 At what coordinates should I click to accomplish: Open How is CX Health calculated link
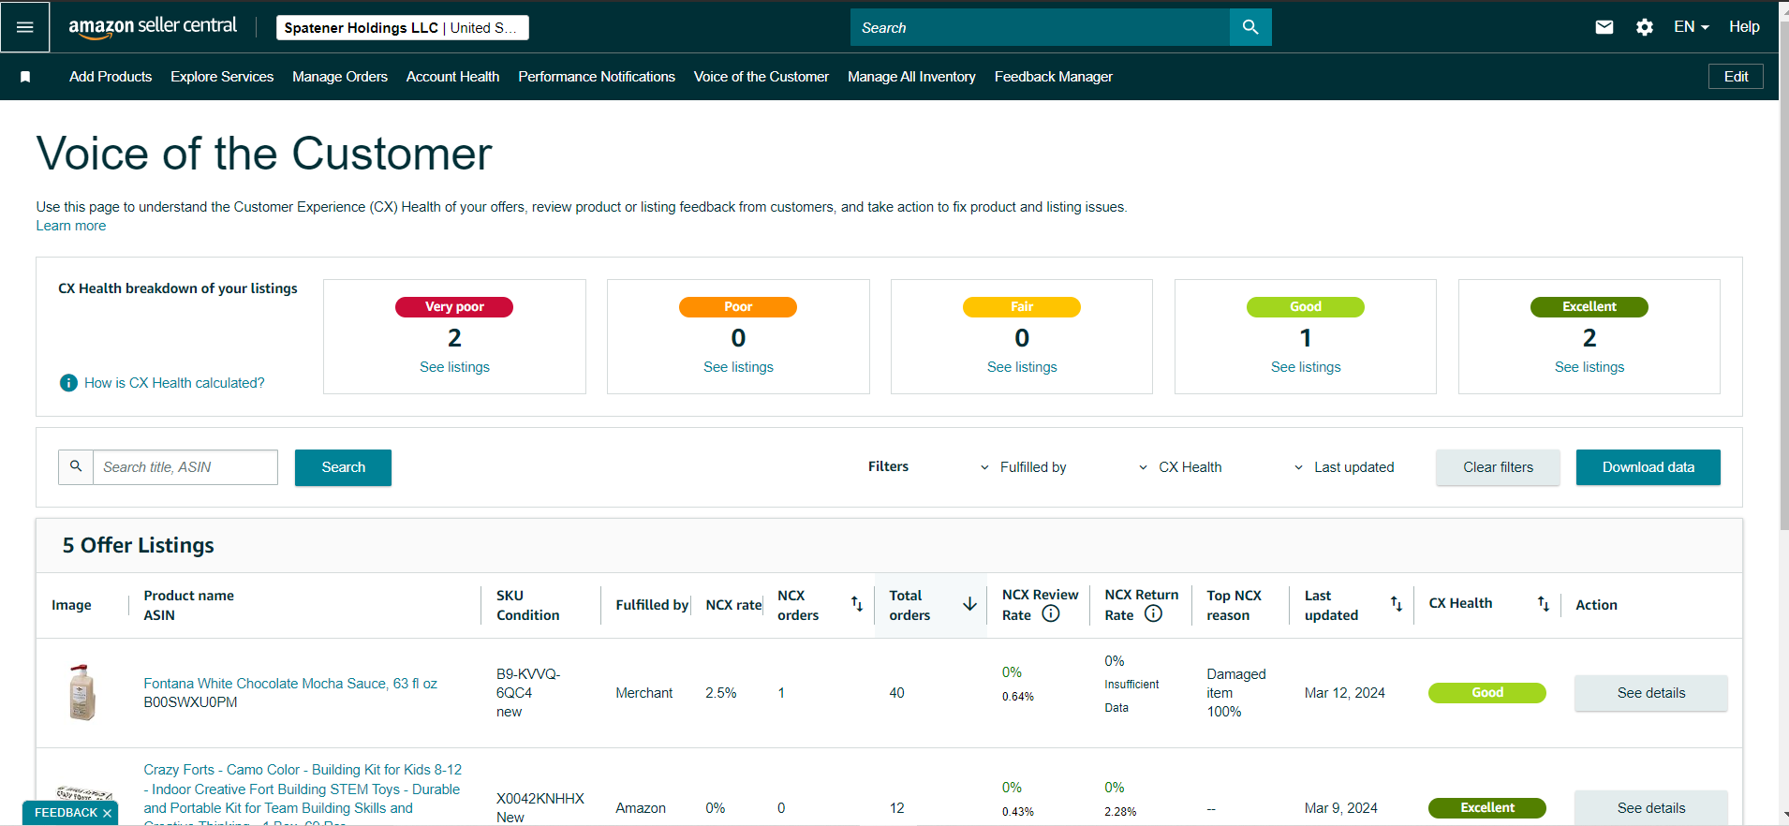pyautogui.click(x=174, y=383)
